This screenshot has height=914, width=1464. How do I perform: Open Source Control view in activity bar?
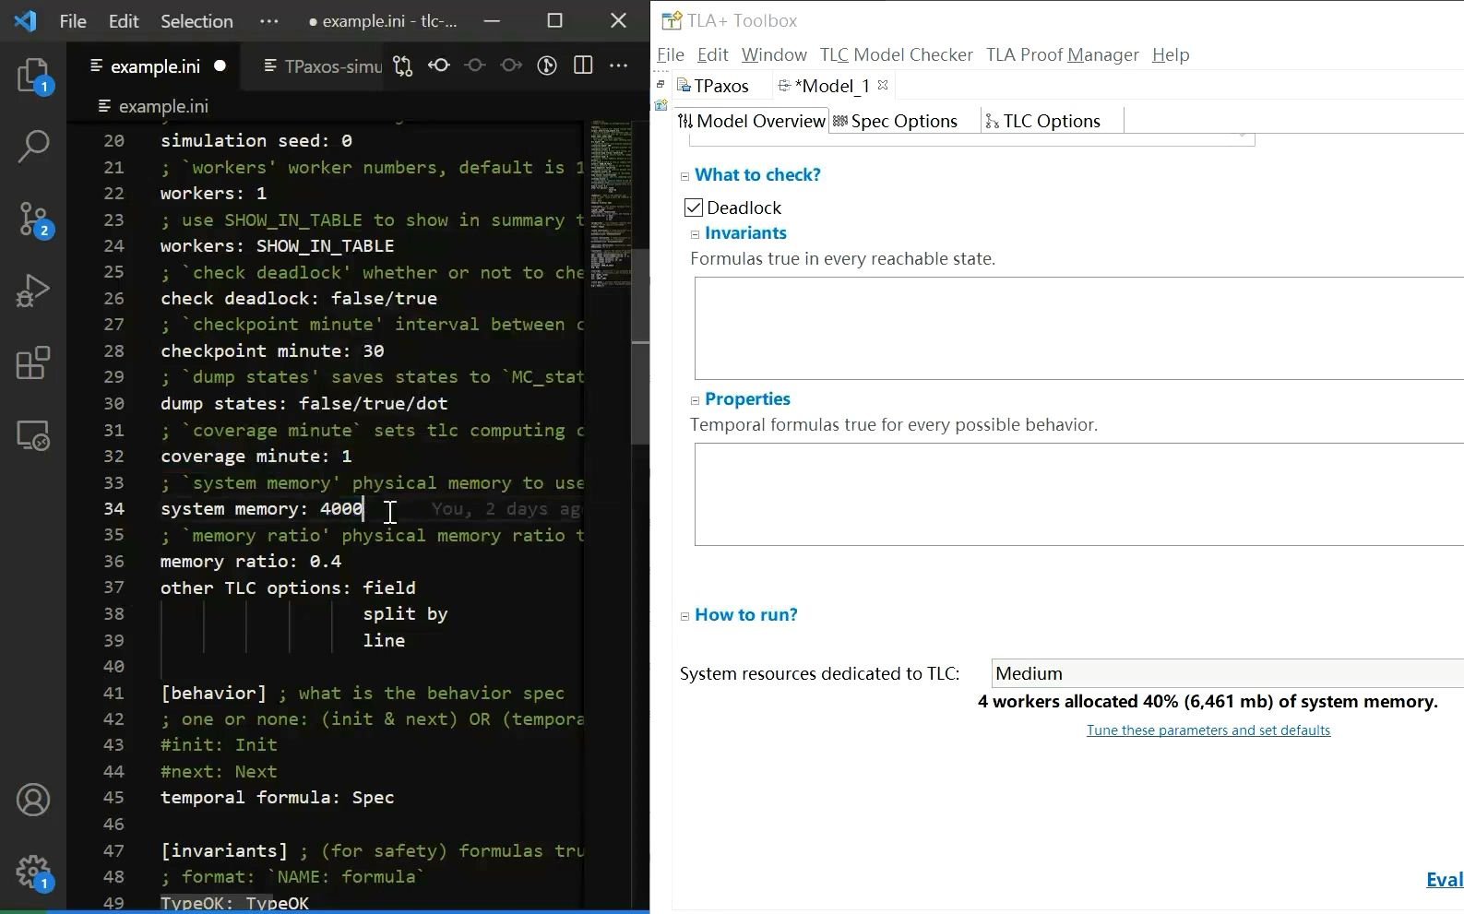click(x=33, y=219)
